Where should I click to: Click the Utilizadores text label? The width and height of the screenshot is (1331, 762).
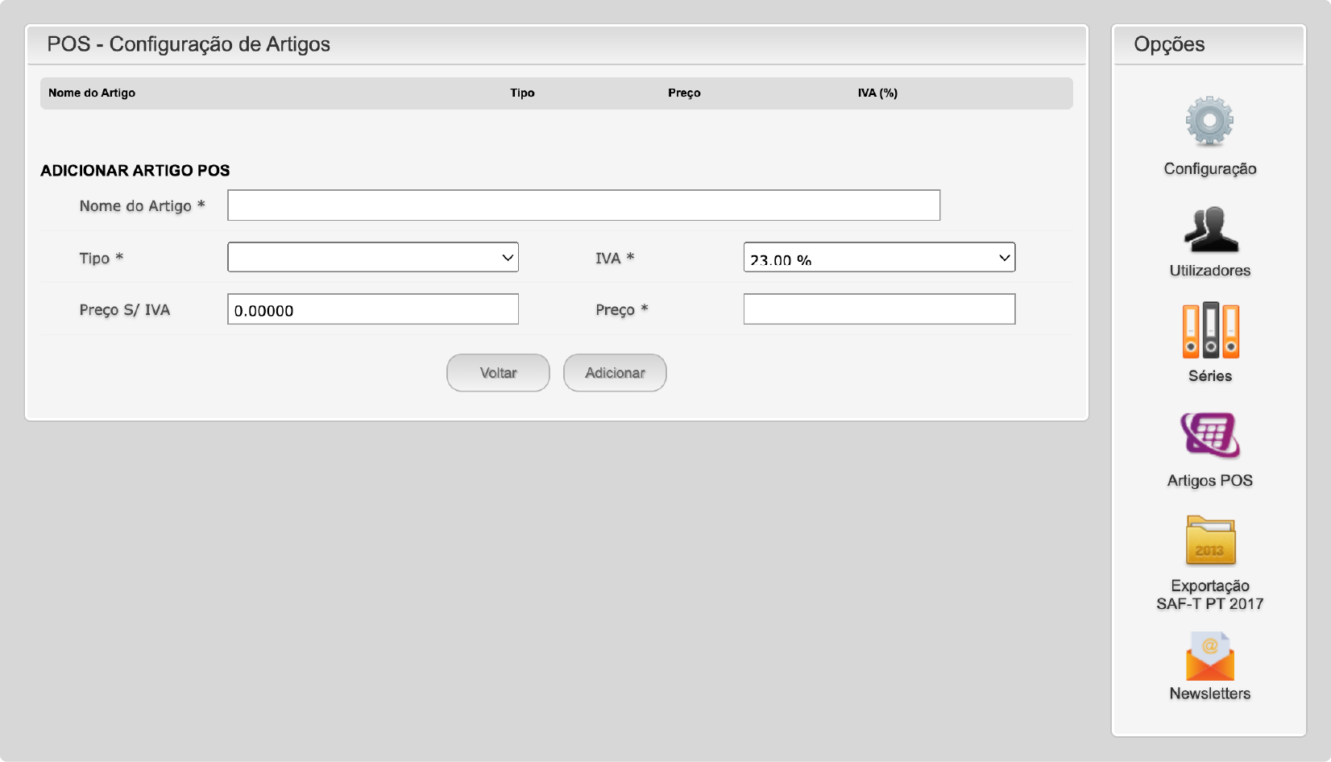[1210, 271]
